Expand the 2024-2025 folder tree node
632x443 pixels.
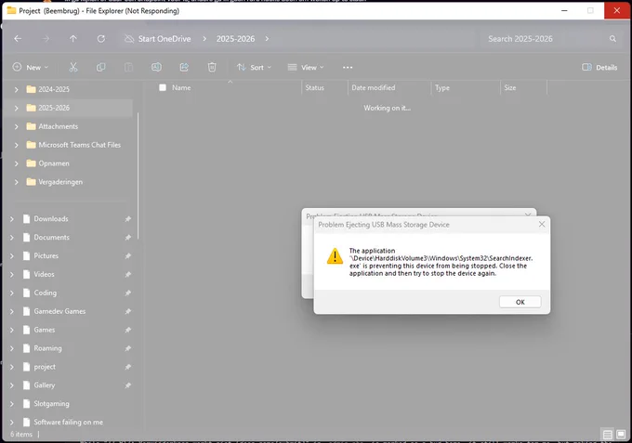point(16,89)
